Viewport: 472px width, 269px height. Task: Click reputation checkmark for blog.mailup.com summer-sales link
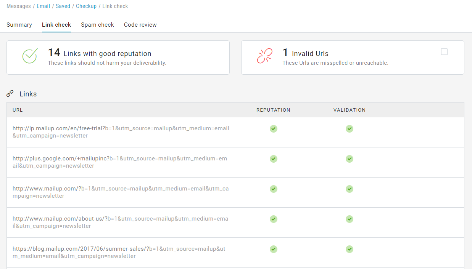pyautogui.click(x=273, y=249)
